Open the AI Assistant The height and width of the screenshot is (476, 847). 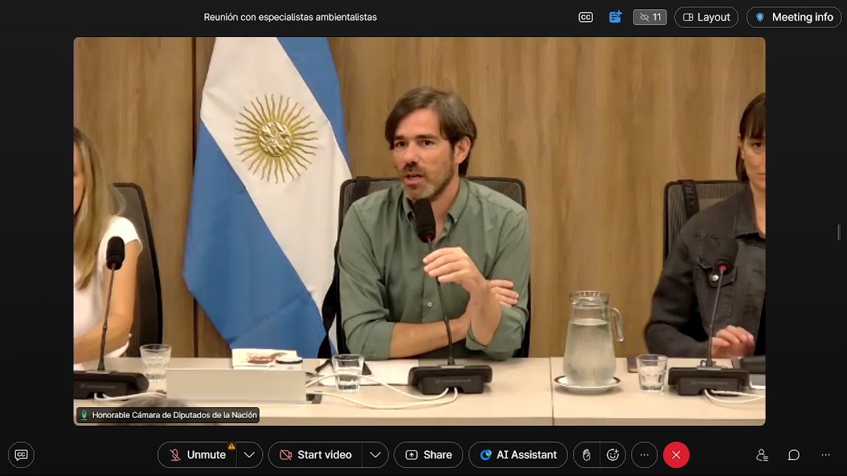click(518, 455)
